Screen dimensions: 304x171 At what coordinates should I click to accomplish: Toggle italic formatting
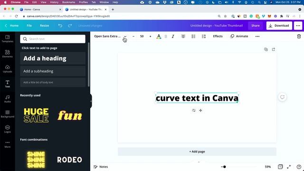tap(173, 37)
